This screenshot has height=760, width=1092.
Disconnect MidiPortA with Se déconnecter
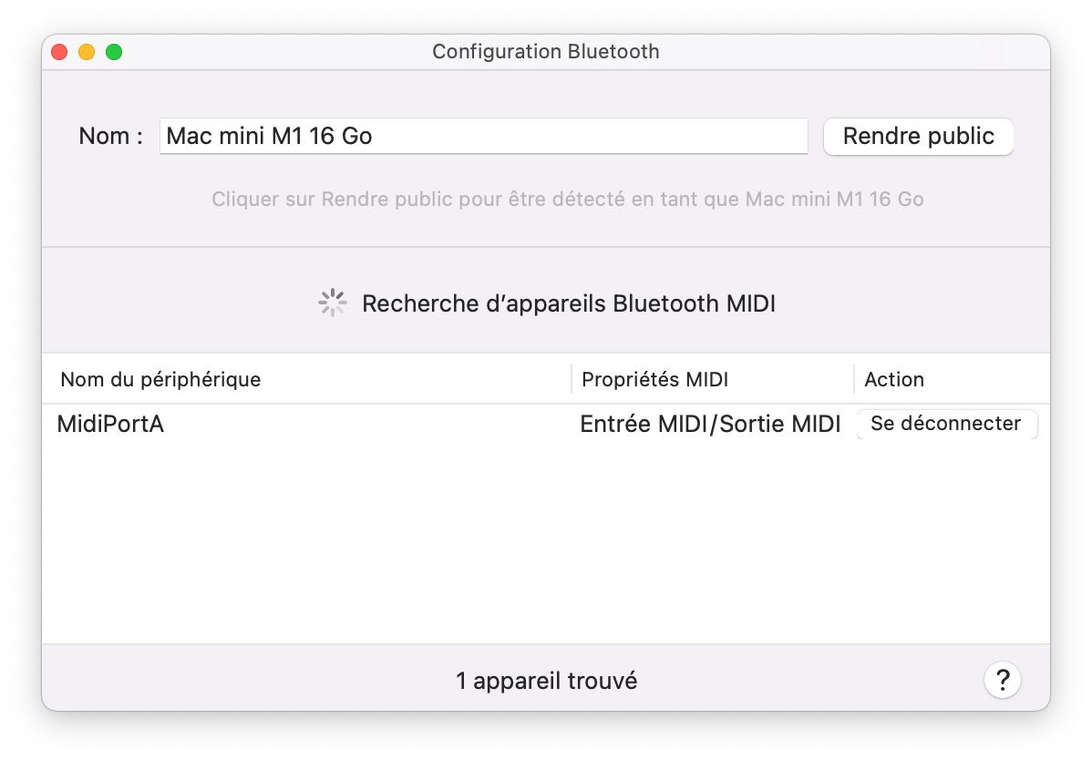[x=946, y=424]
